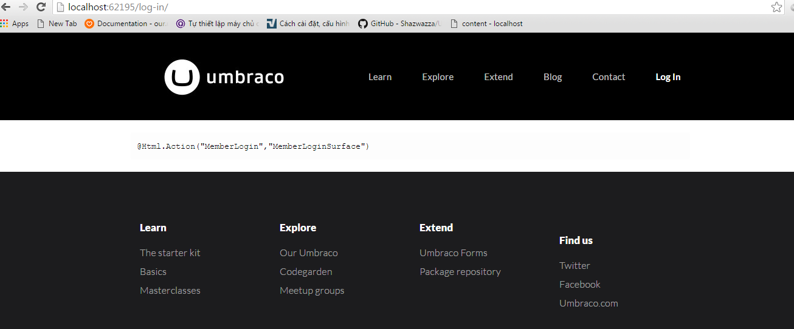Click the @Html.Action MemberLogin code text

(x=253, y=146)
